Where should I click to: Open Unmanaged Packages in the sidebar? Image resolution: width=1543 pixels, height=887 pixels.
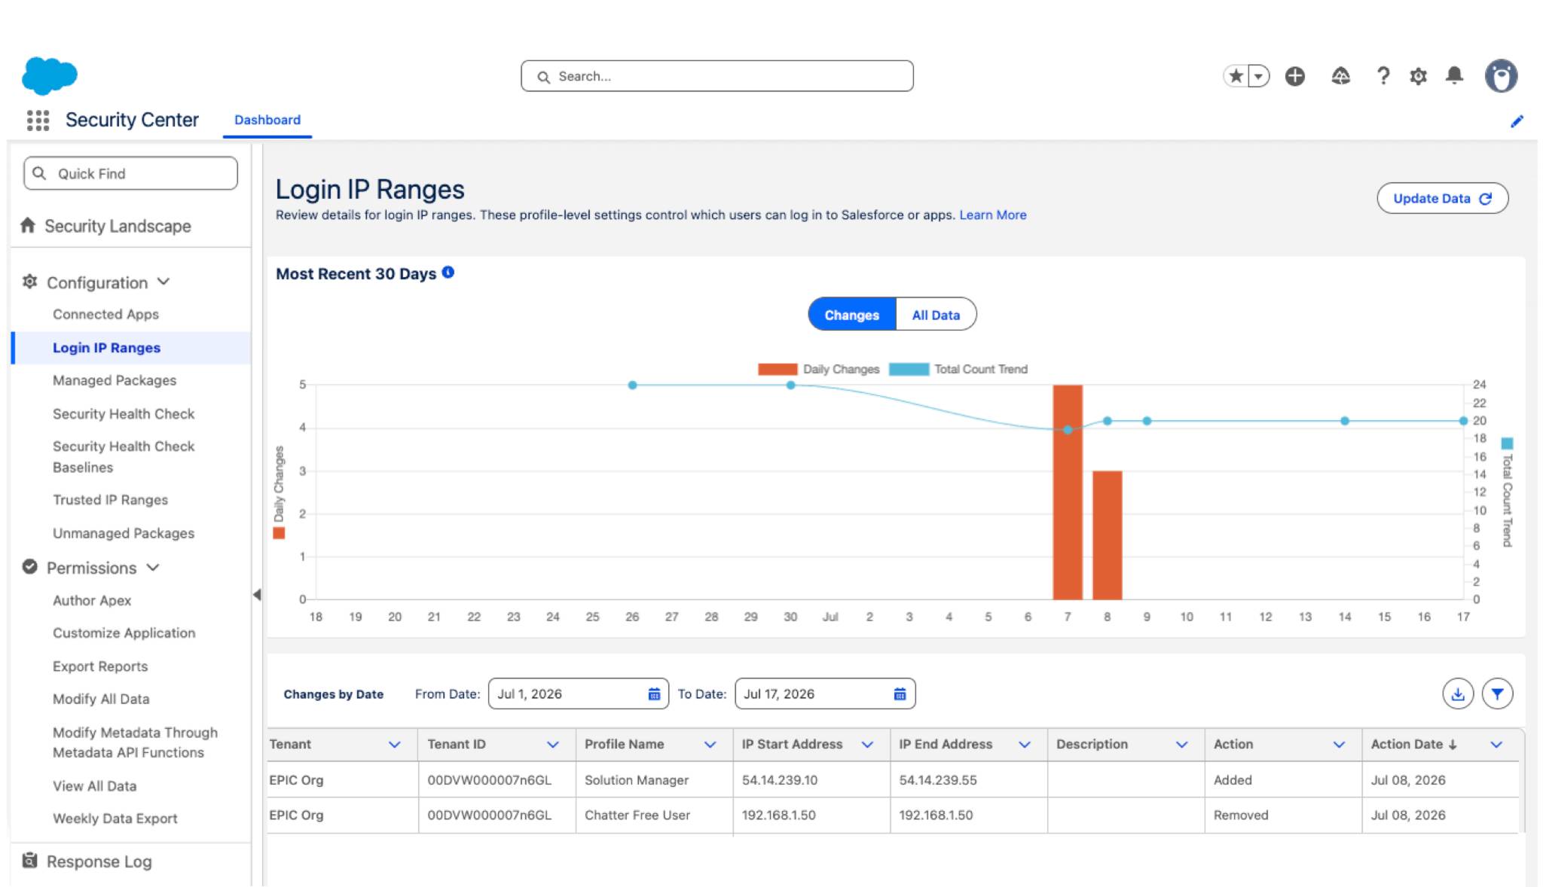pyautogui.click(x=124, y=533)
